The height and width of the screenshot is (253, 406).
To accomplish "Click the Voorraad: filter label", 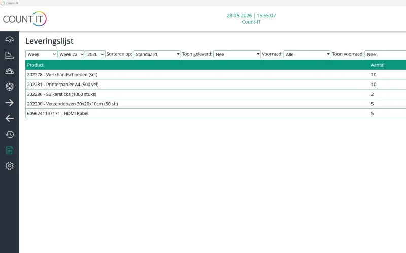I will [272, 54].
